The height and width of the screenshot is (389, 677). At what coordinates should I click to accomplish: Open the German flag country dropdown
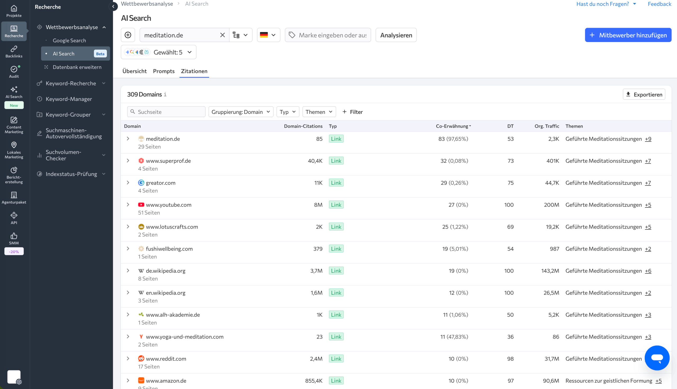point(268,35)
